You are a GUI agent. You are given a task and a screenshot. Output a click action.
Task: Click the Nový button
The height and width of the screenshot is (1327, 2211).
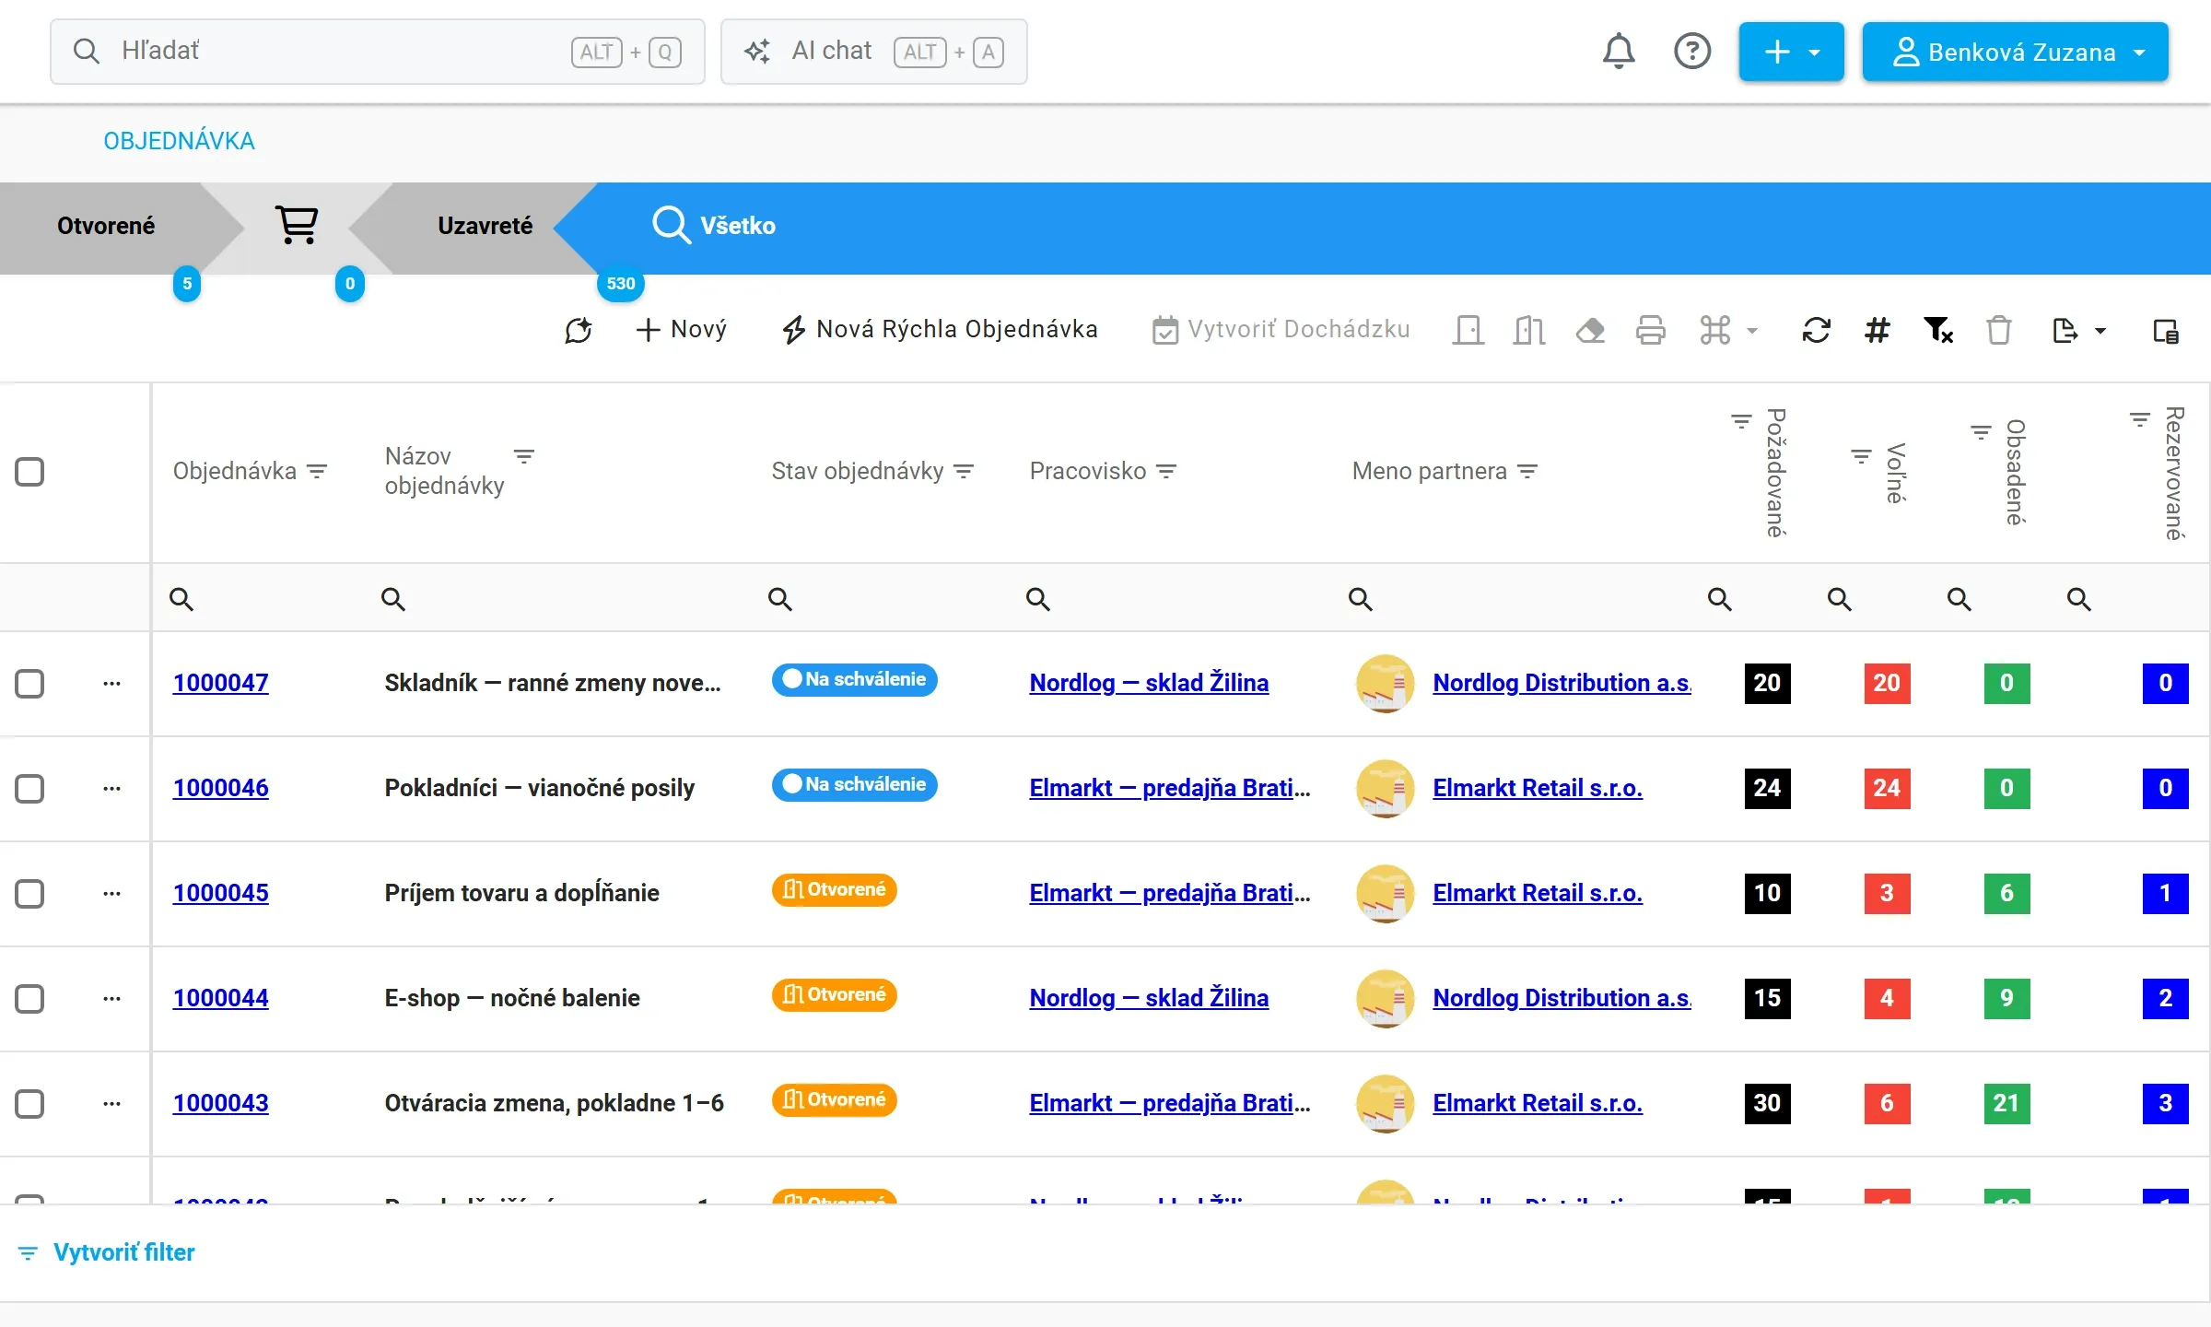coord(682,329)
